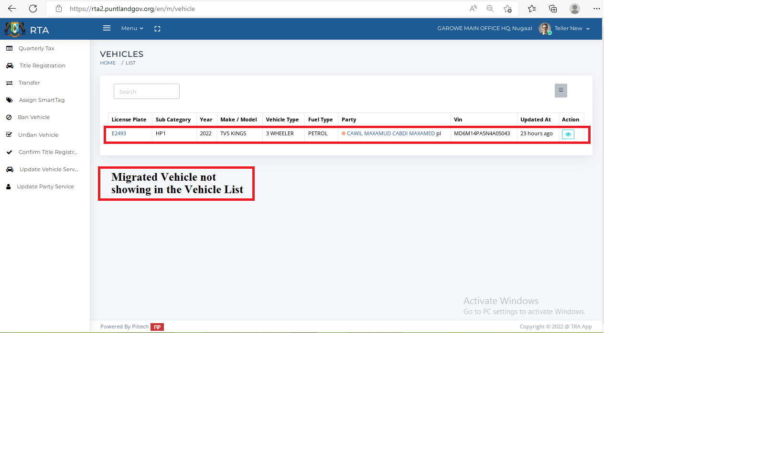Viewport: 776px width, 457px height.
Task: Open party CAWIL MAXAMUD CABDI MAXAMED link
Action: tap(391, 133)
